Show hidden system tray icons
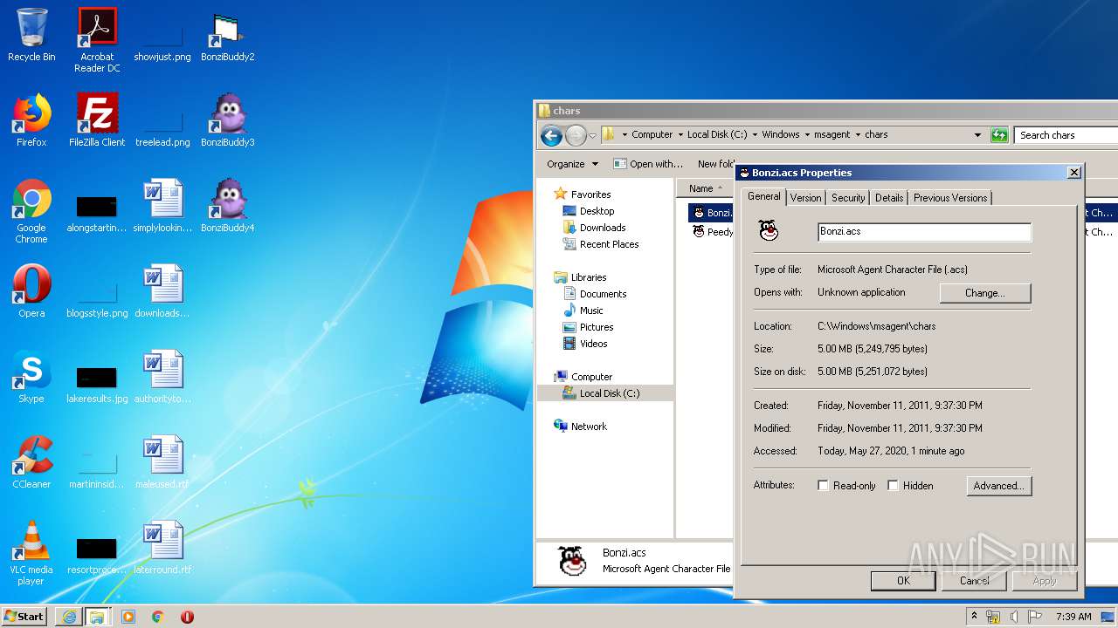Image resolution: width=1118 pixels, height=628 pixels. [x=974, y=617]
